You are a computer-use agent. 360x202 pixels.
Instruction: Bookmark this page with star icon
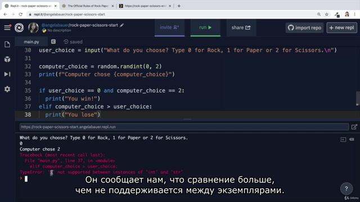pos(327,15)
